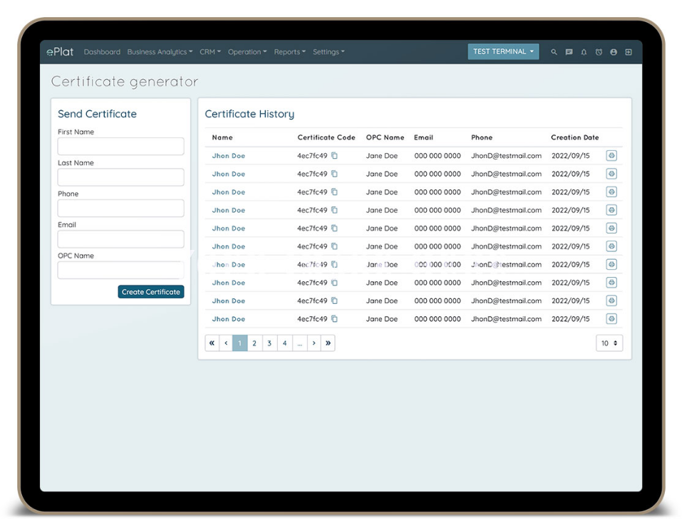The width and height of the screenshot is (682, 519).
Task: Jump to the first page with double-left arrow
Action: [212, 343]
